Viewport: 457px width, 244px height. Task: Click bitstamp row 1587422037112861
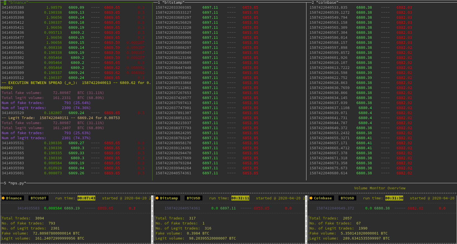pyautogui.click(x=207, y=88)
